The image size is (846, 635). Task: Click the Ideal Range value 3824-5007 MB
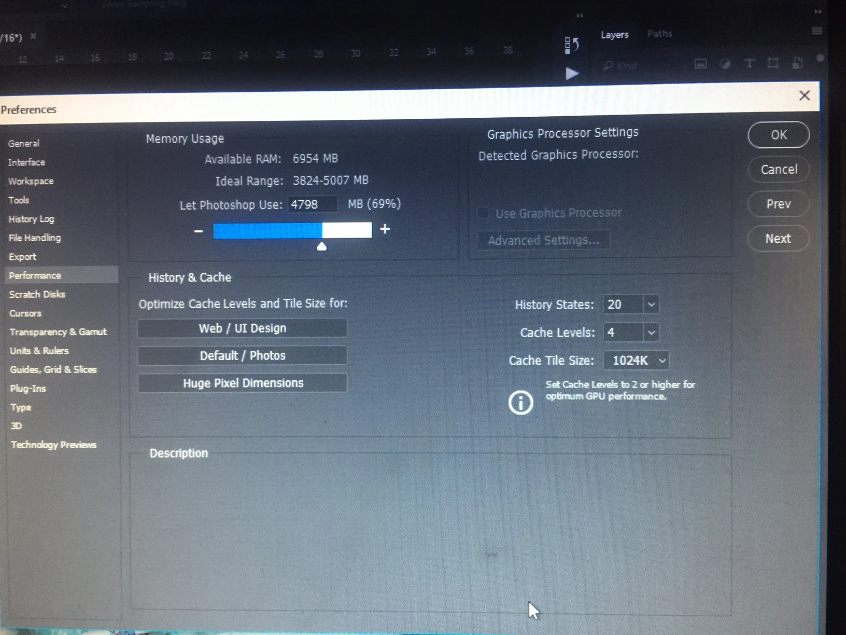pos(331,180)
